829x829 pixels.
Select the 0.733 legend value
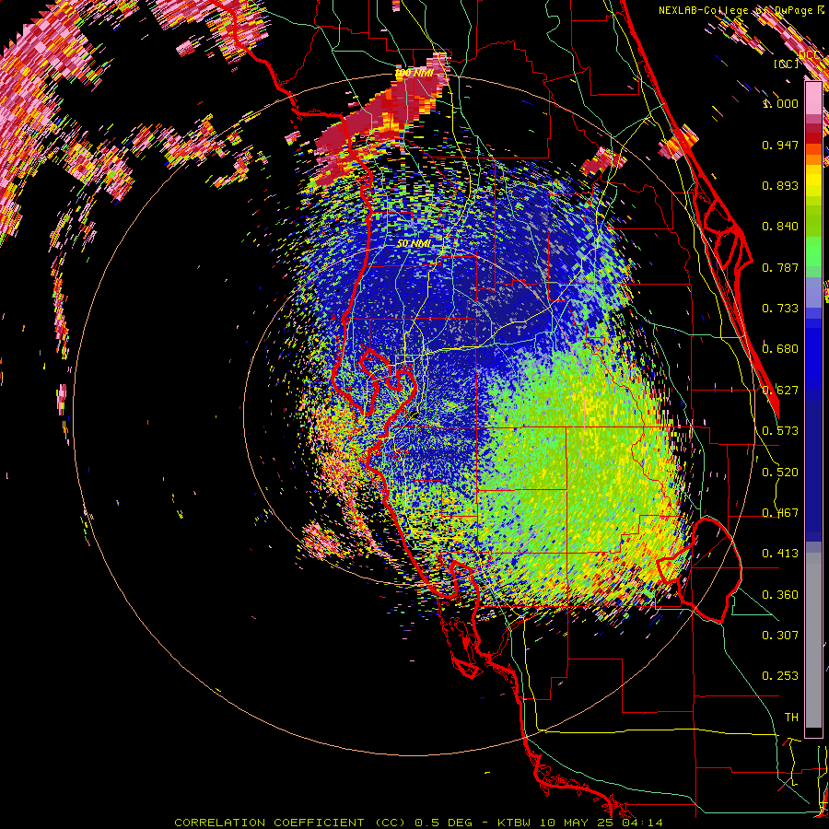pyautogui.click(x=780, y=309)
